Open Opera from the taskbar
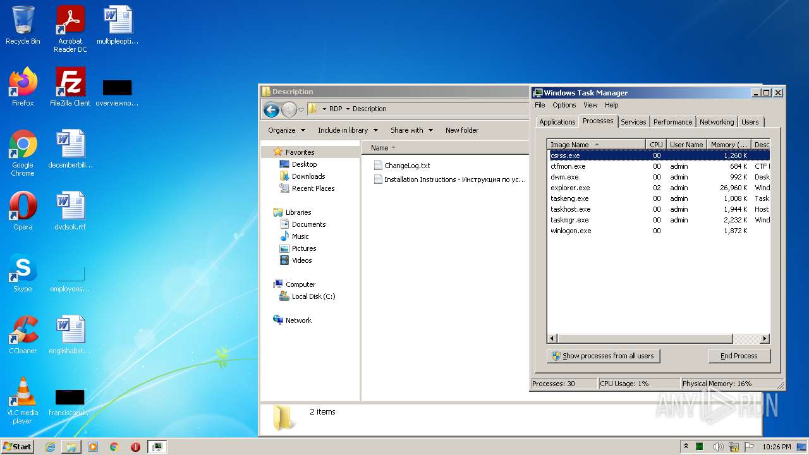The height and width of the screenshot is (455, 809). pos(135,447)
